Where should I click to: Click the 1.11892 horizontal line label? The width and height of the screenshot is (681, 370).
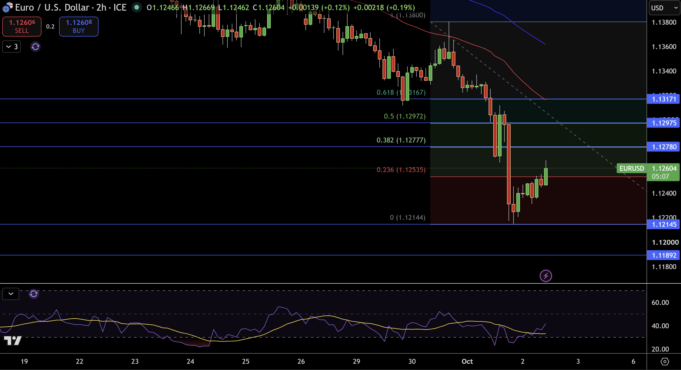pos(664,255)
